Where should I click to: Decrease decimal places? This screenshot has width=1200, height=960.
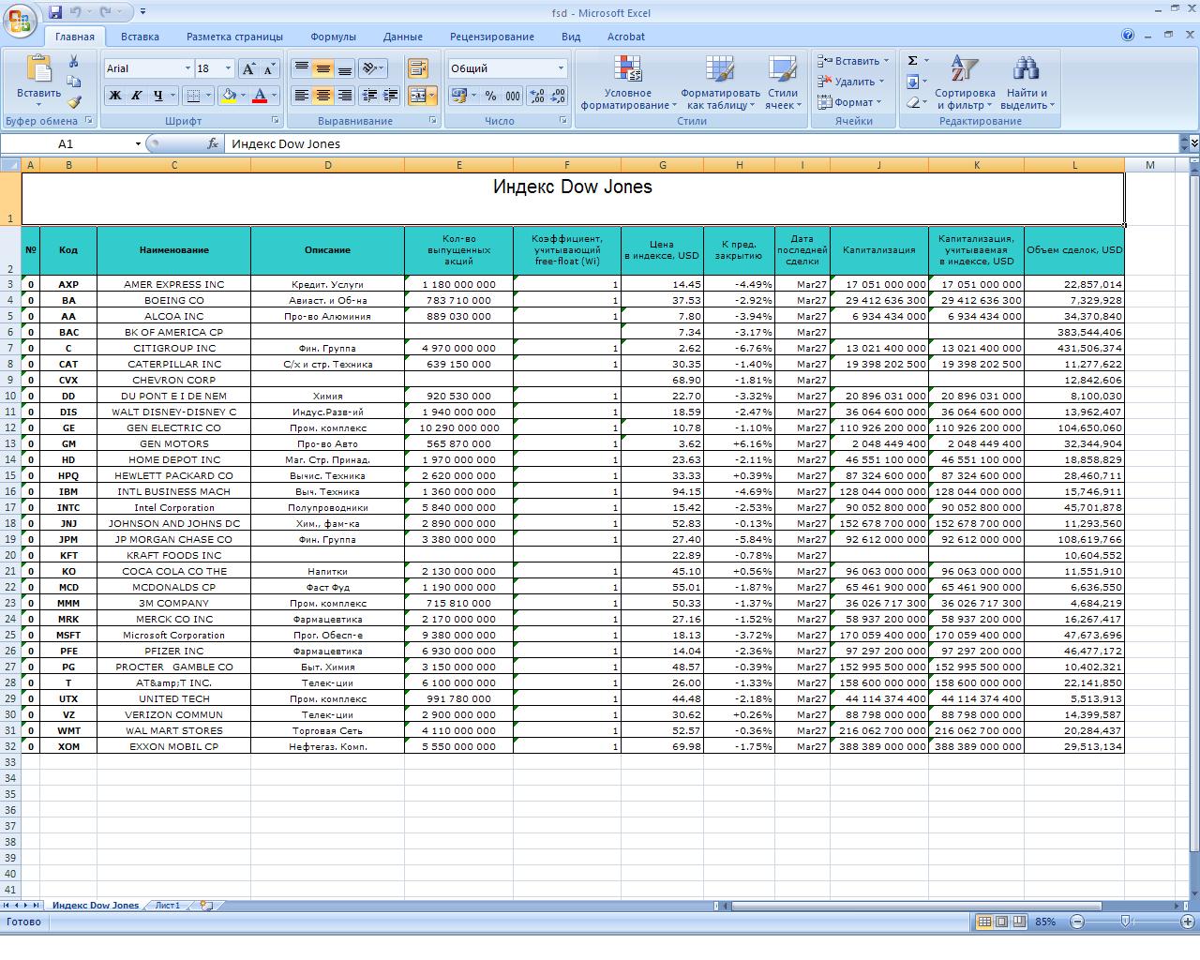tap(558, 95)
